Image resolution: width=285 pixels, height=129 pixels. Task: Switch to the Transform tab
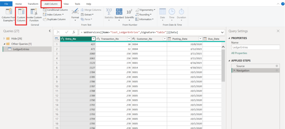point(33,4)
